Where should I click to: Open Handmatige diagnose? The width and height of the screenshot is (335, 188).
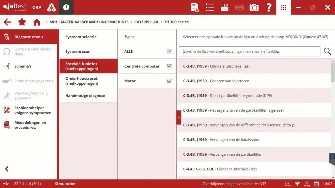[x=85, y=95]
